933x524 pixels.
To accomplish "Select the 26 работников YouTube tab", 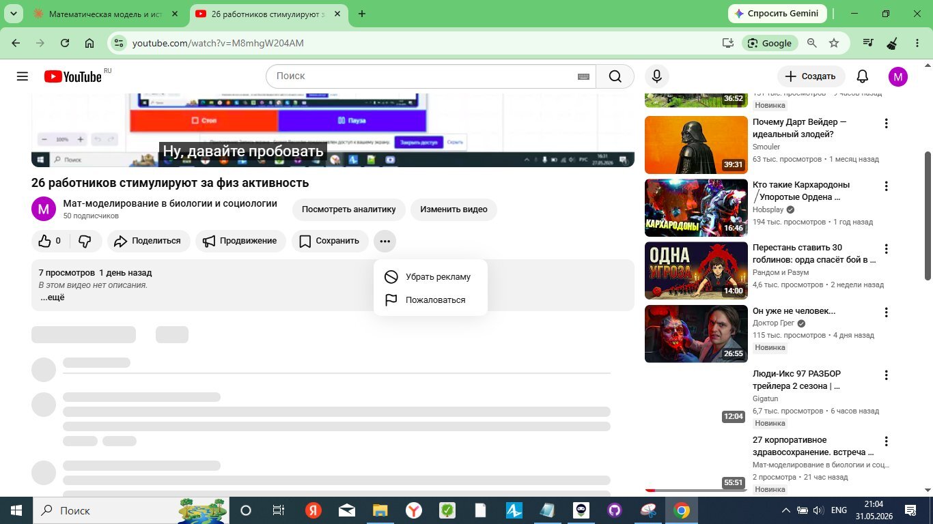I will tap(270, 14).
